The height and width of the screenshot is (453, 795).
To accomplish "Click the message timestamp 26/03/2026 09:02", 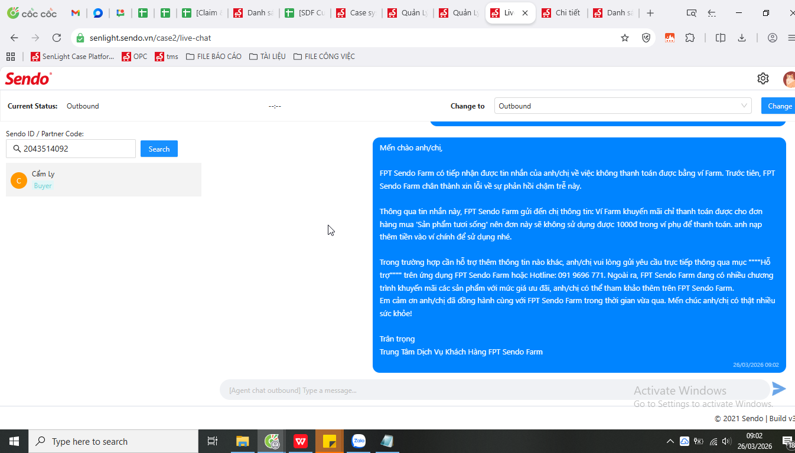I will pyautogui.click(x=755, y=365).
